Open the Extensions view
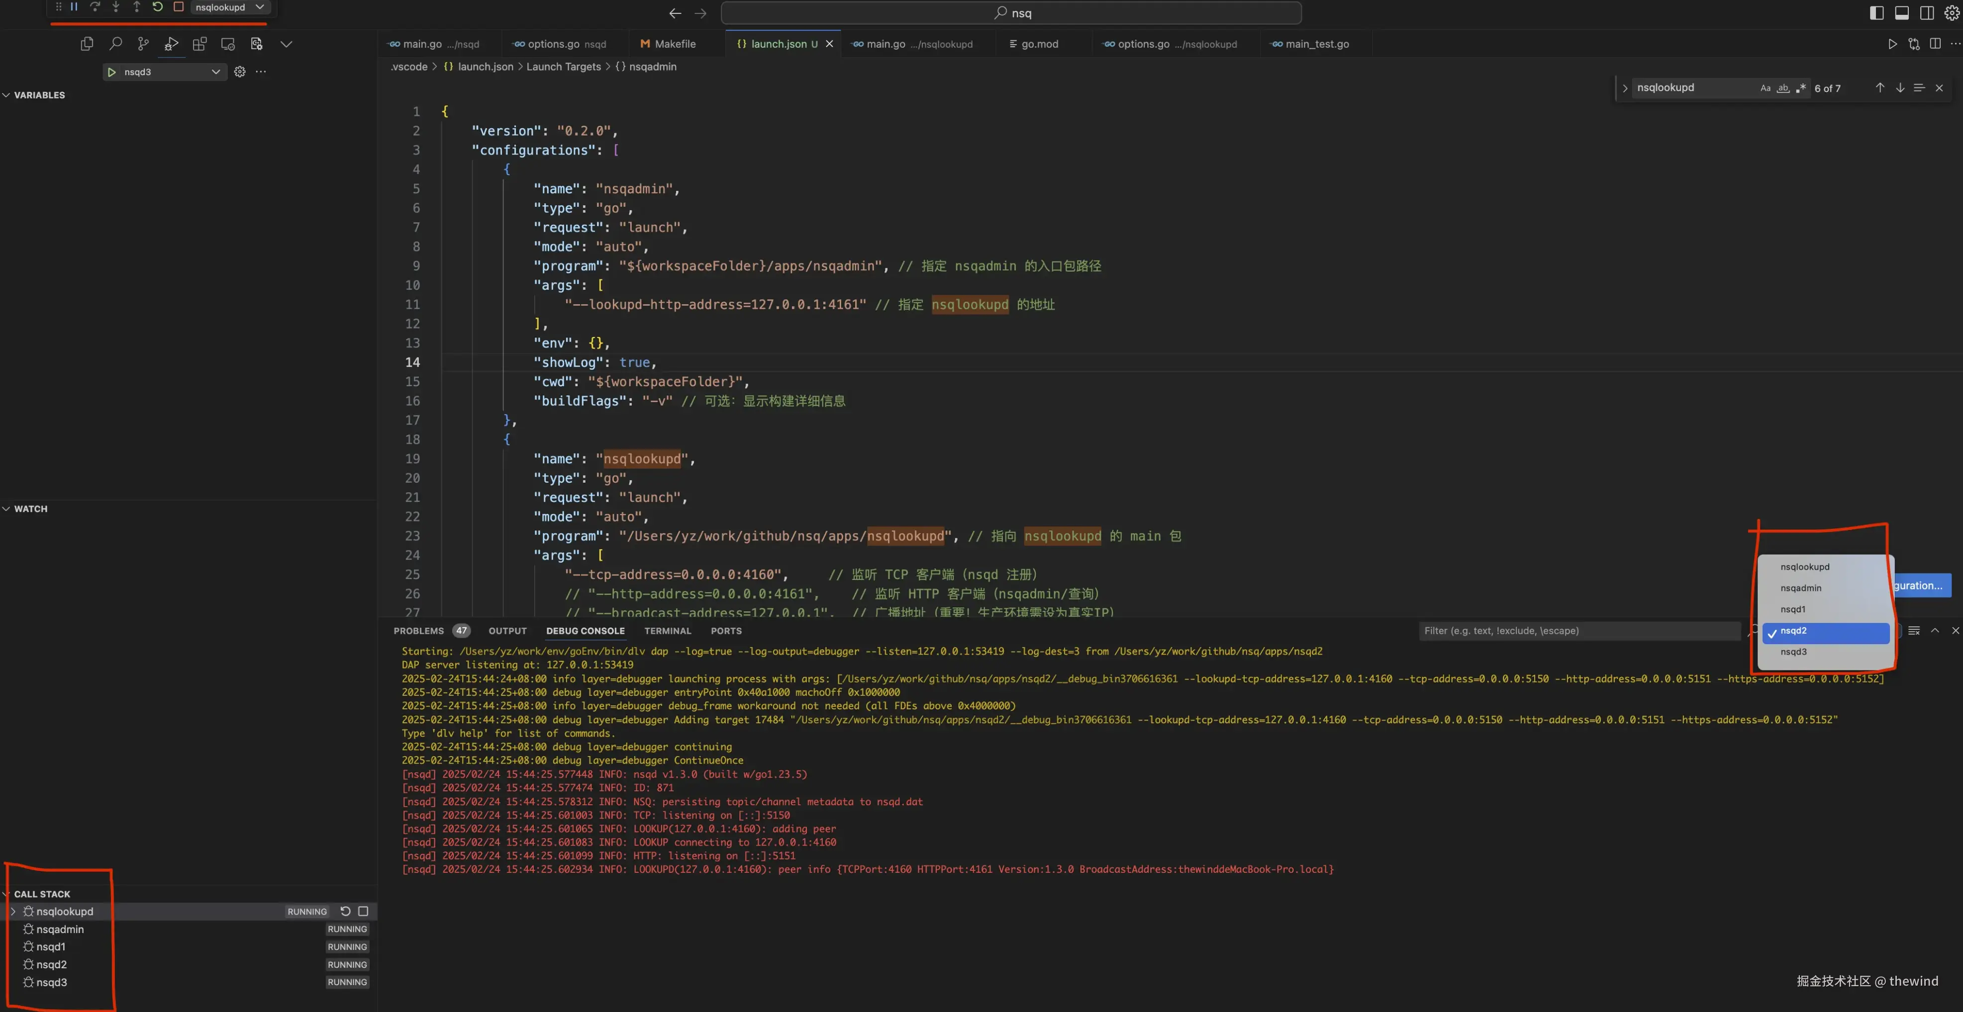1963x1012 pixels. 199,44
